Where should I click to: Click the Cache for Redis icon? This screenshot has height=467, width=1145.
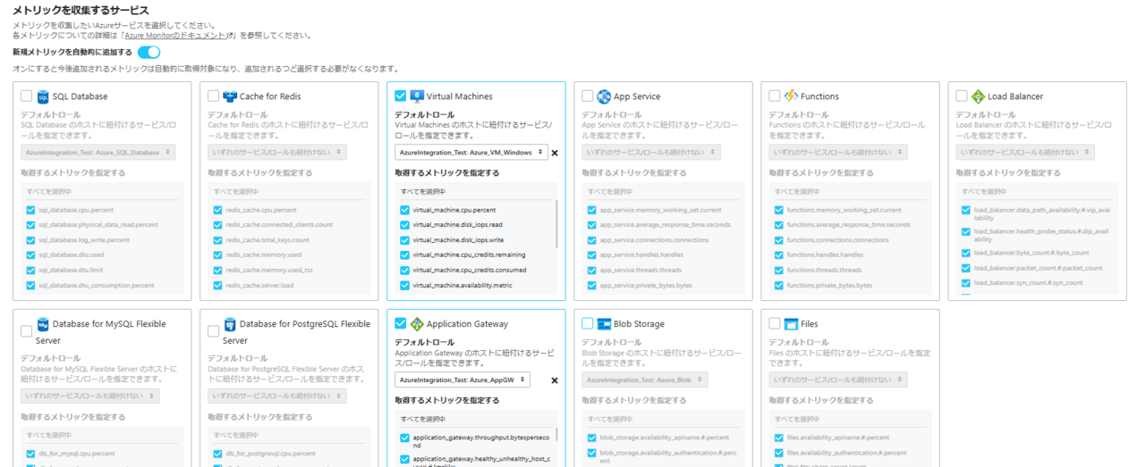point(230,96)
